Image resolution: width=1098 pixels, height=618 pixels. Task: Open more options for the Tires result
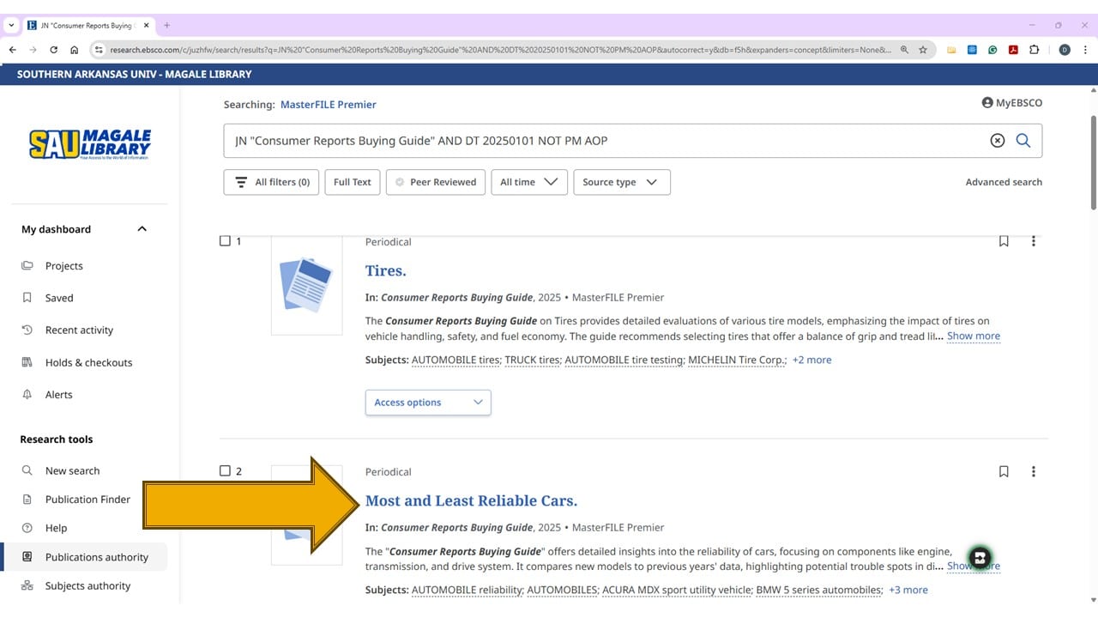(x=1034, y=241)
